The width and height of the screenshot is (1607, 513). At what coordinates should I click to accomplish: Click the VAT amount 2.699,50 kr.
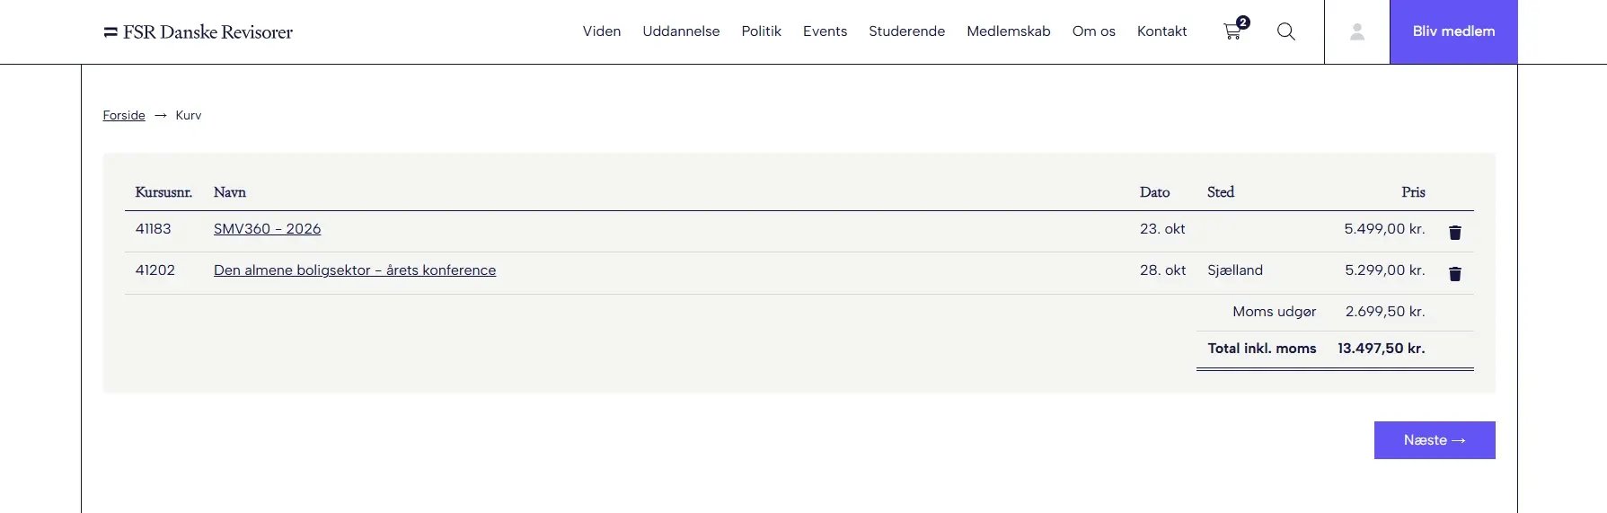(1385, 312)
